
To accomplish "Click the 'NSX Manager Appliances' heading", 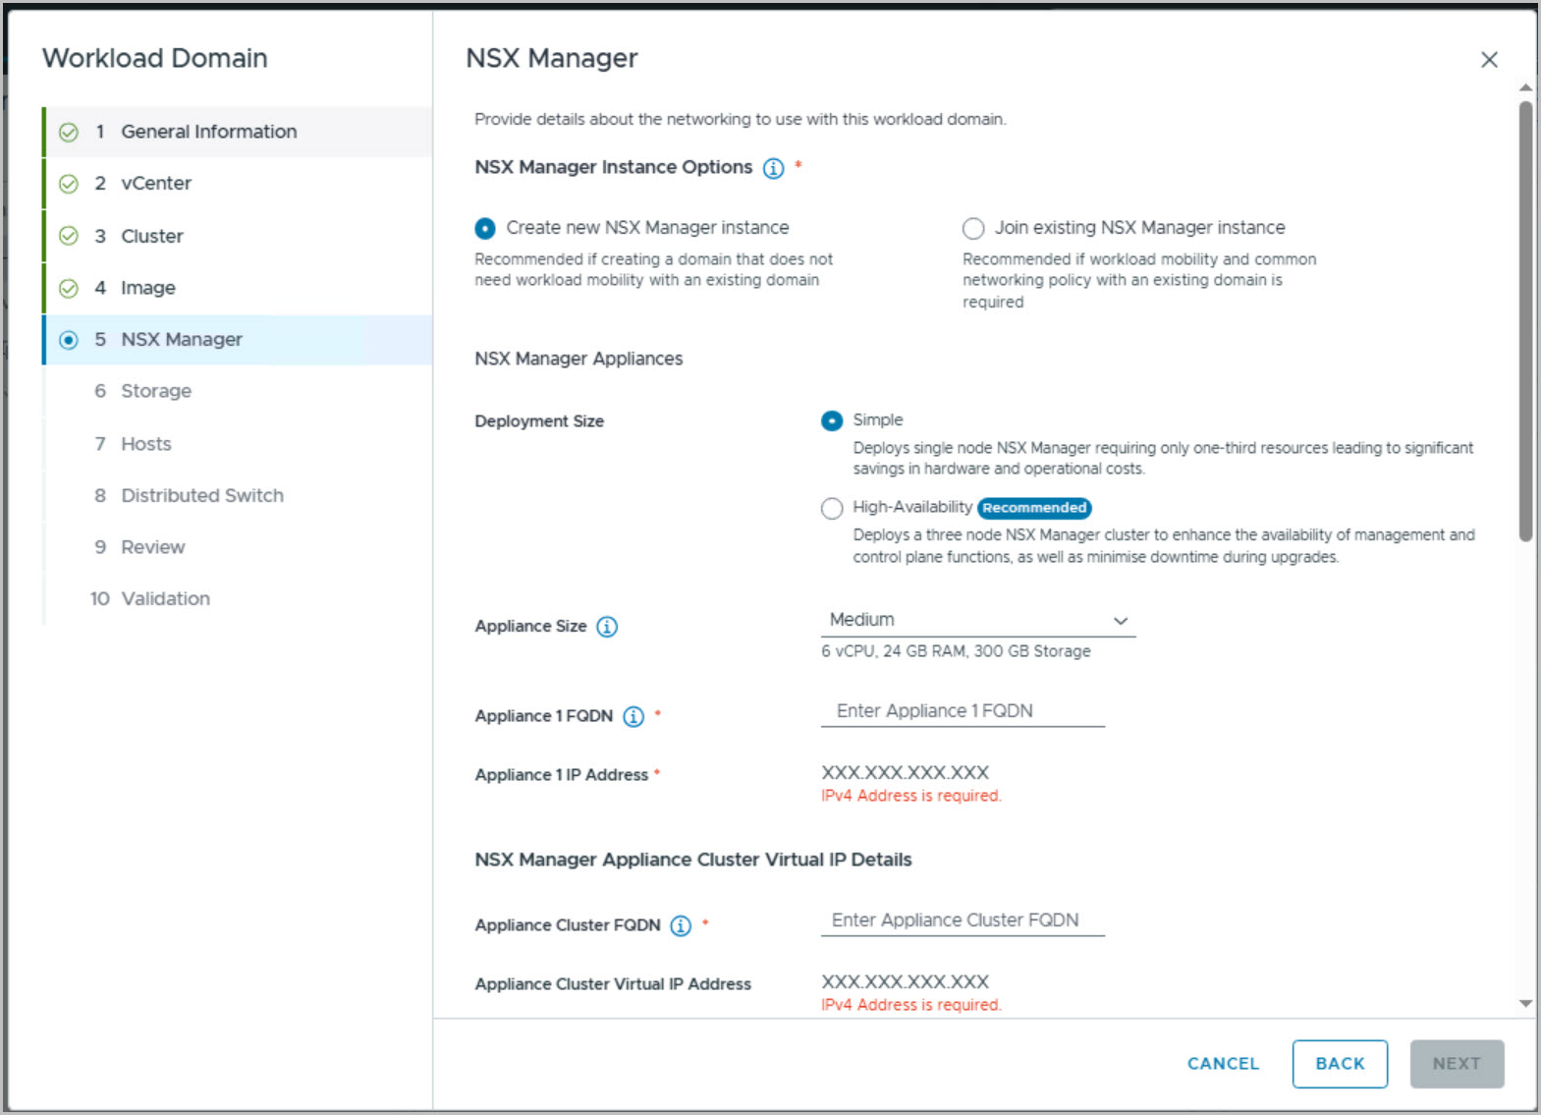I will (578, 360).
